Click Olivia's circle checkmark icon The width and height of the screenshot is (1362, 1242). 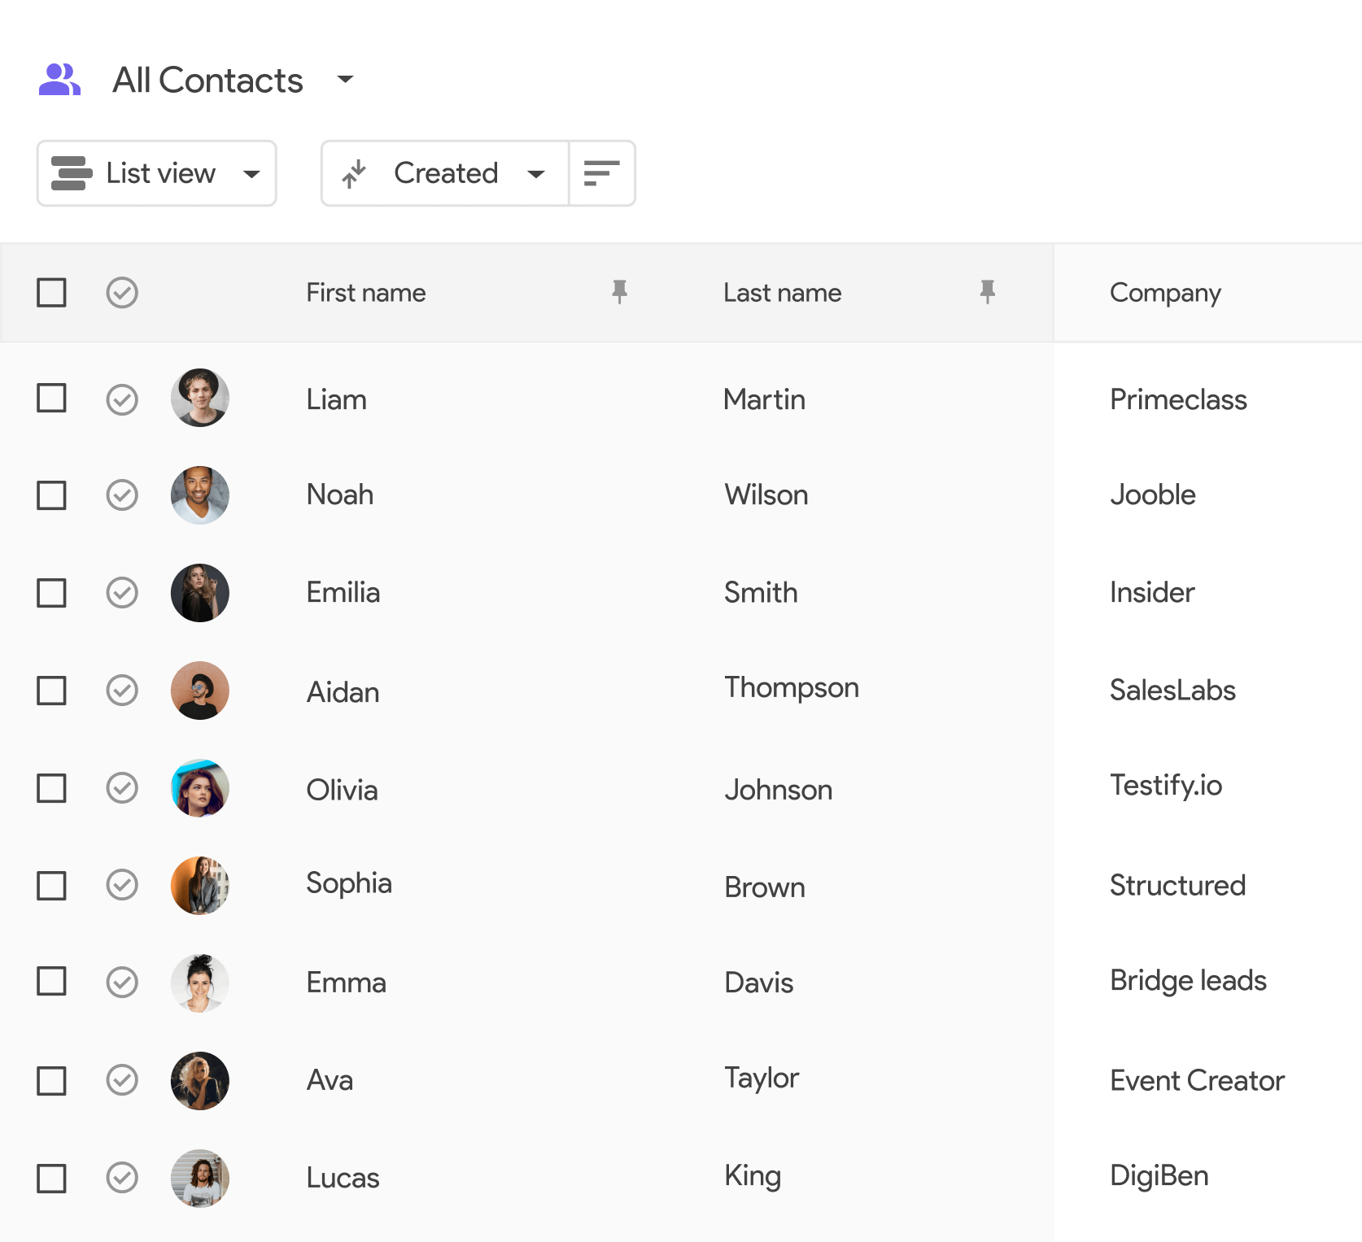pyautogui.click(x=122, y=787)
